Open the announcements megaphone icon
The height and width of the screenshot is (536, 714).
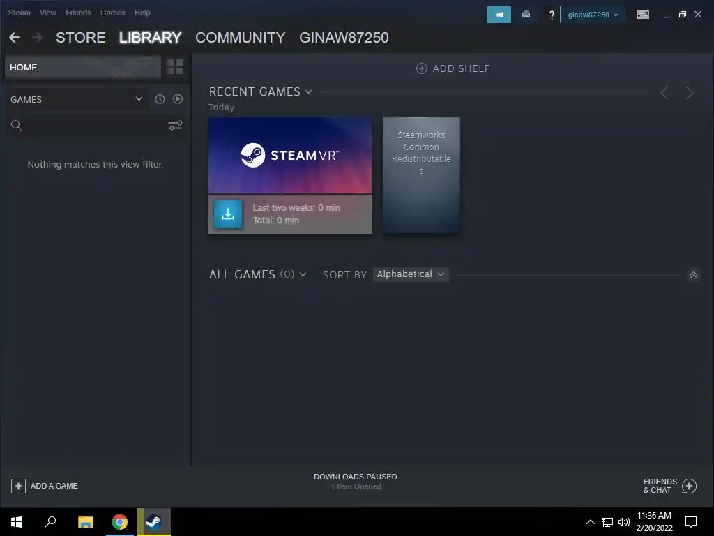[x=499, y=15]
